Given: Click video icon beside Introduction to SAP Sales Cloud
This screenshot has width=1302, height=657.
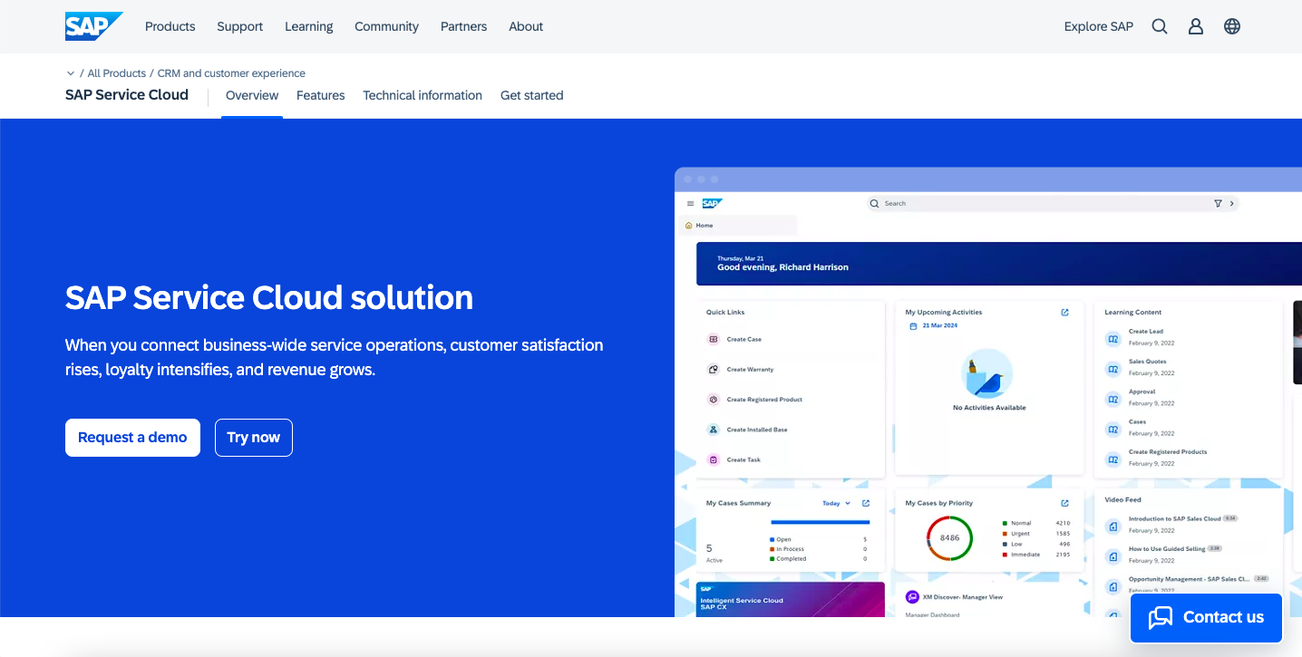Looking at the screenshot, I should click(x=1113, y=527).
